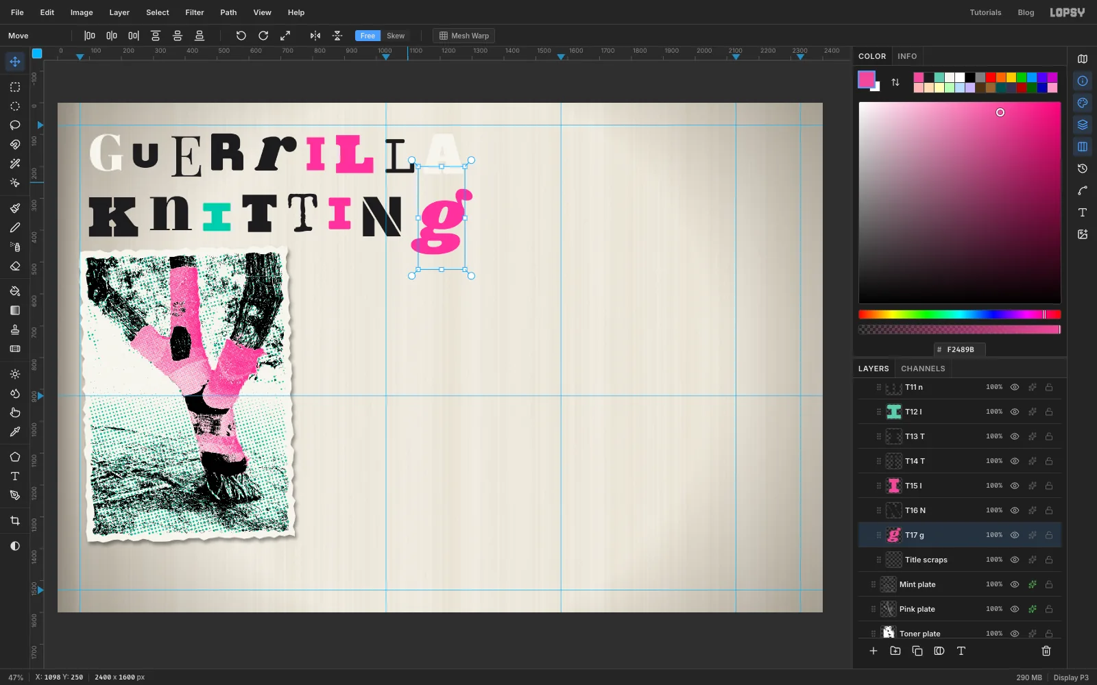Toggle visibility of T12 I layer
This screenshot has height=685, width=1097.
[1015, 412]
